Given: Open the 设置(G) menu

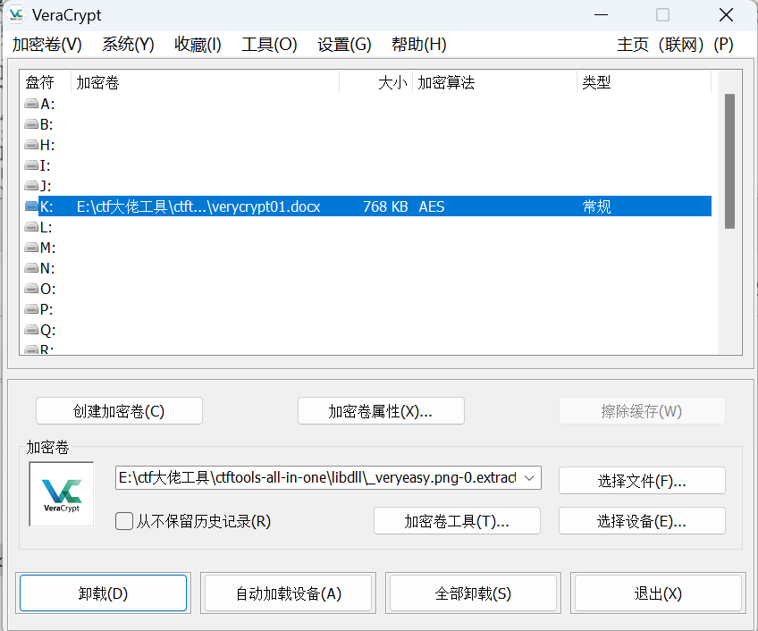Looking at the screenshot, I should point(344,45).
